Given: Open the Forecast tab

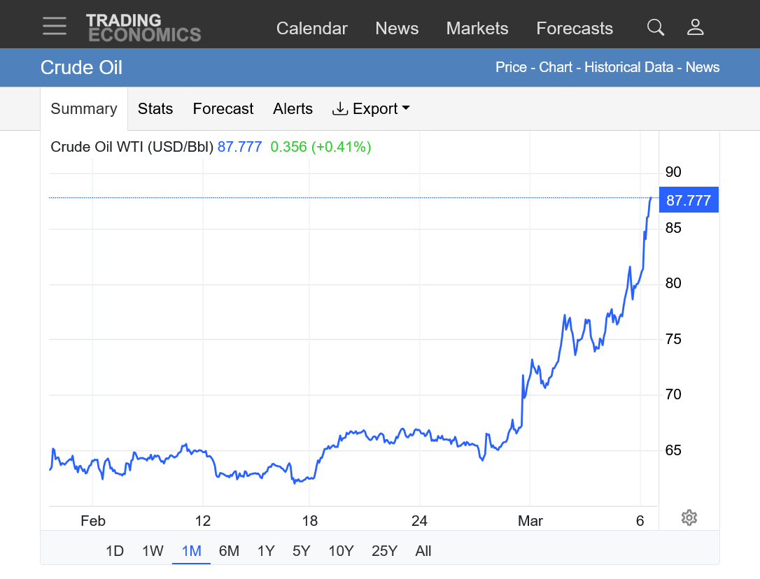Looking at the screenshot, I should coord(223,109).
